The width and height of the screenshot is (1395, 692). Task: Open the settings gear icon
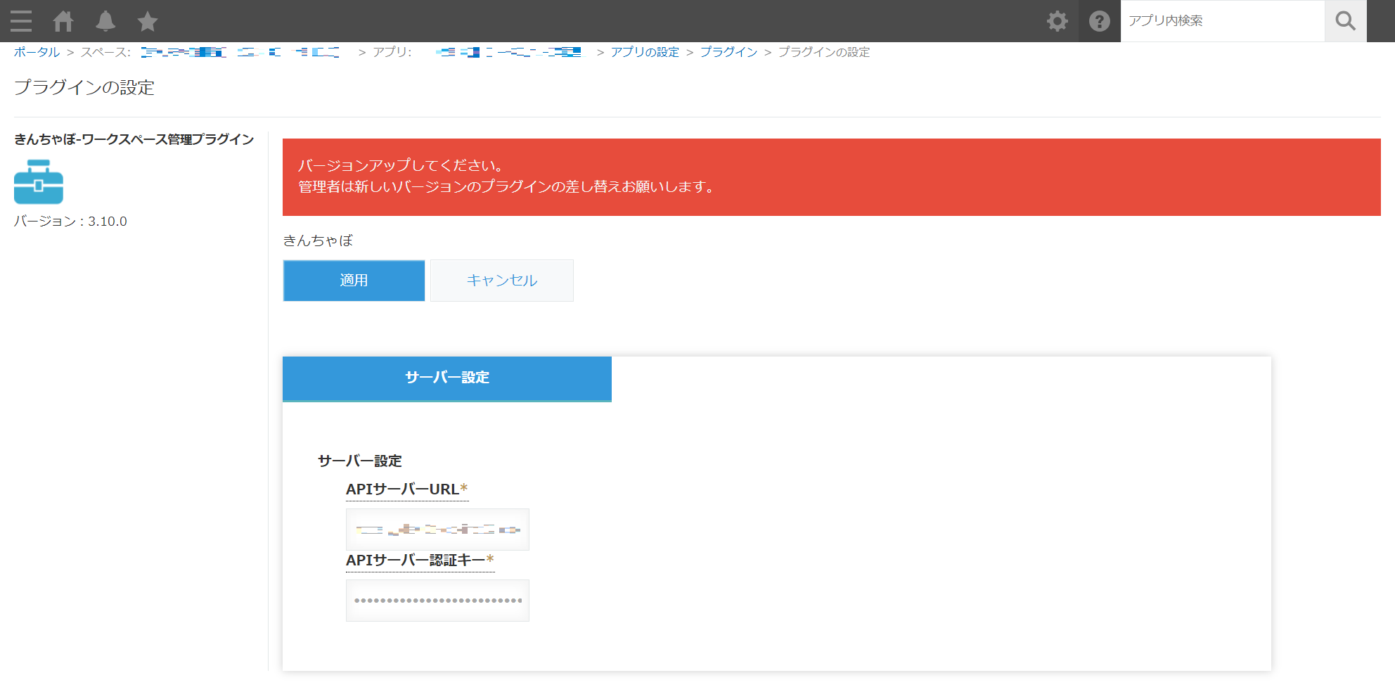[1057, 21]
